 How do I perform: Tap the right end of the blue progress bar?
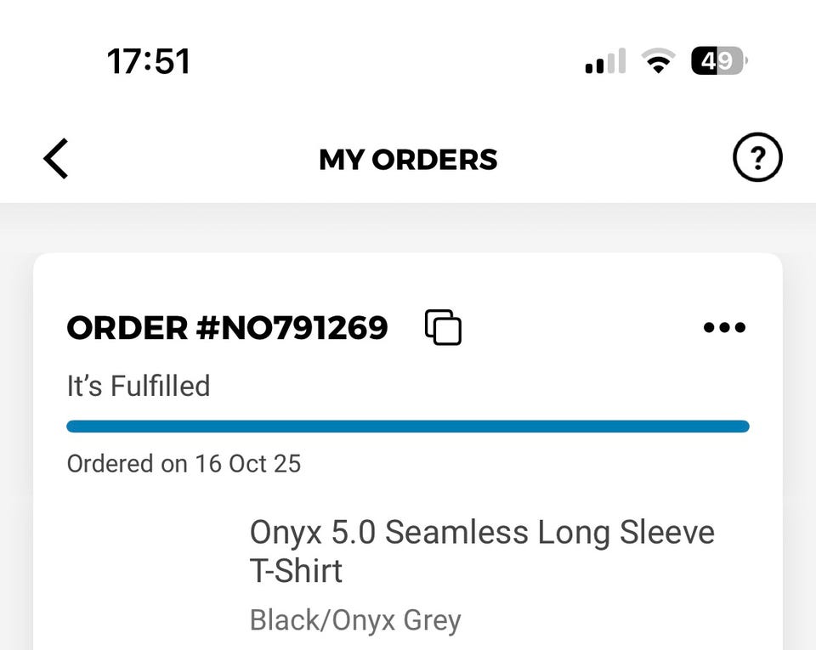(739, 427)
